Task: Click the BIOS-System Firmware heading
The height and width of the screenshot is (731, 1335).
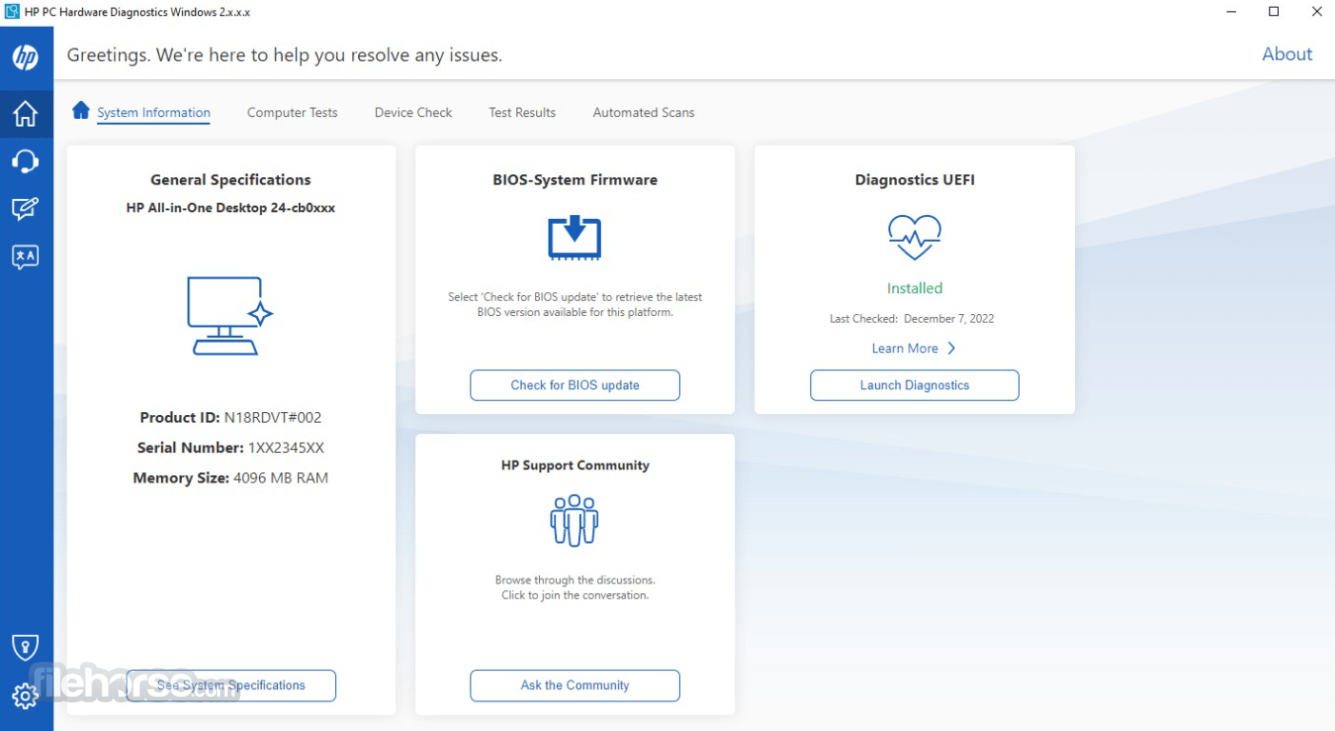Action: (575, 179)
